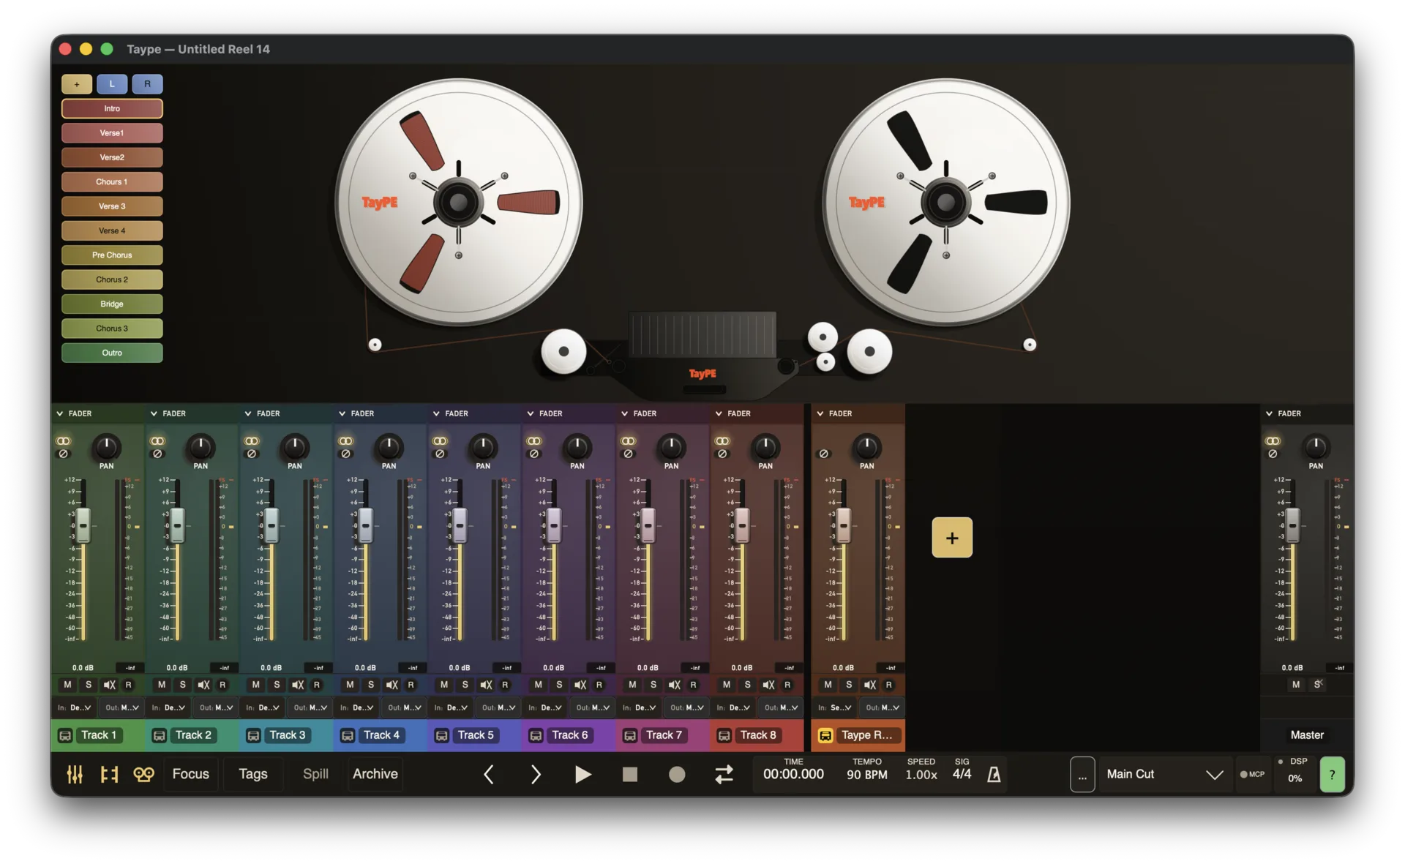Jump to the Outro marker

(112, 353)
